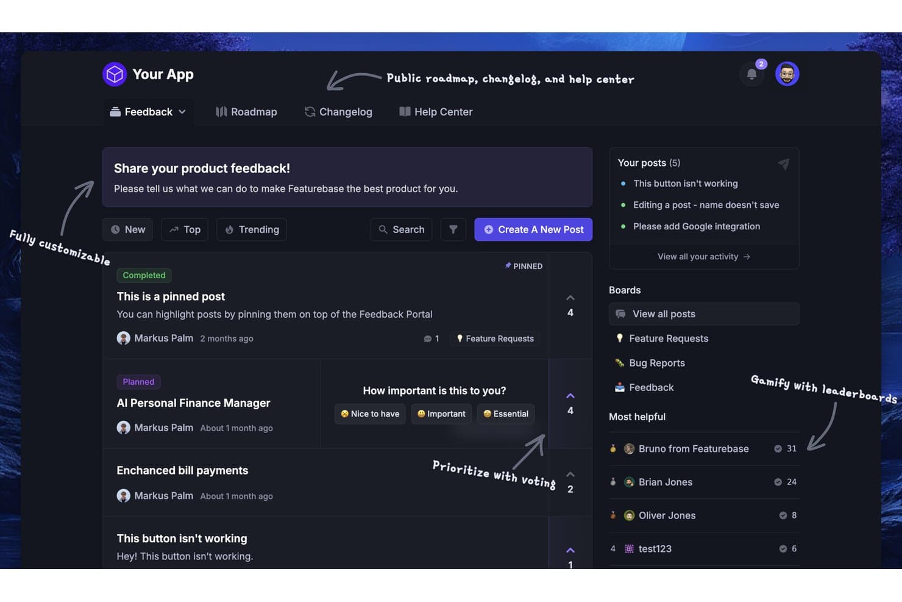Viewport: 902px width, 602px height.
Task: Click the comment count icon on pinned post
Action: pos(427,339)
